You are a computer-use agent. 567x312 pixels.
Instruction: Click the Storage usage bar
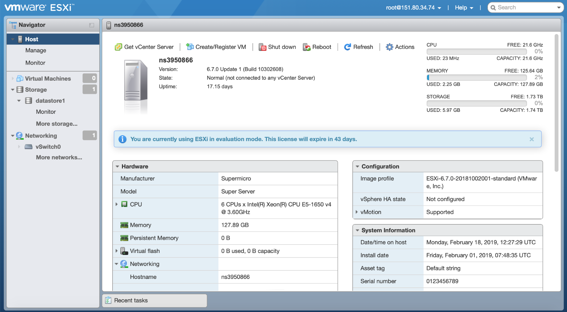[477, 103]
